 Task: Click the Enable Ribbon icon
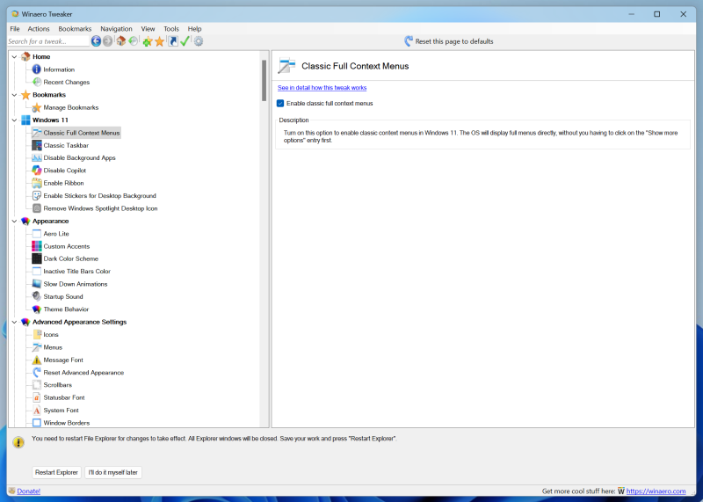pos(37,183)
